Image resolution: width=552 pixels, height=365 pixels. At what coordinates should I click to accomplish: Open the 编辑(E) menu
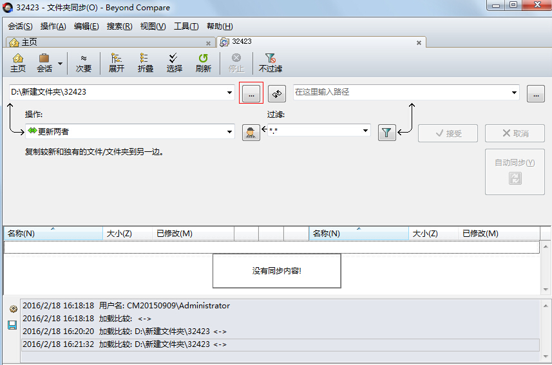[x=86, y=26]
